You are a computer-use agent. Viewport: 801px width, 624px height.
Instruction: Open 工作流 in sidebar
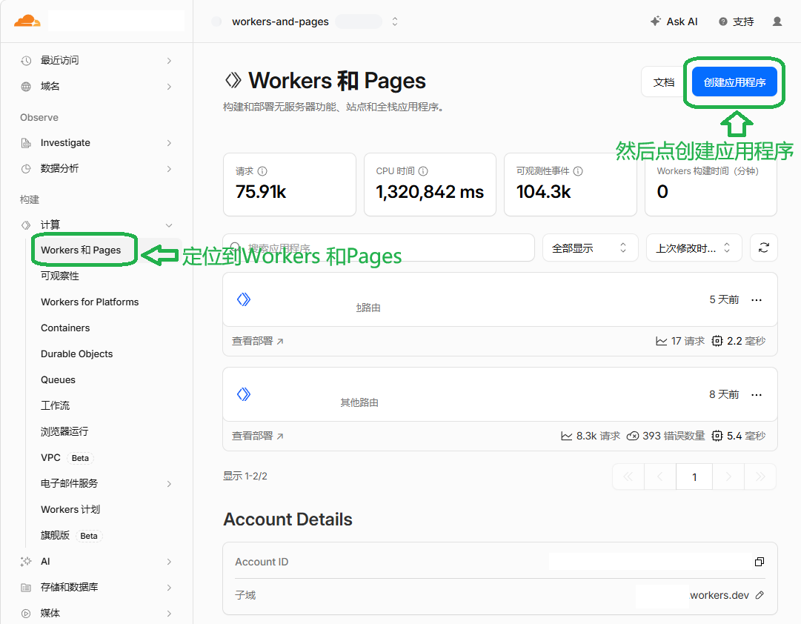tap(55, 406)
